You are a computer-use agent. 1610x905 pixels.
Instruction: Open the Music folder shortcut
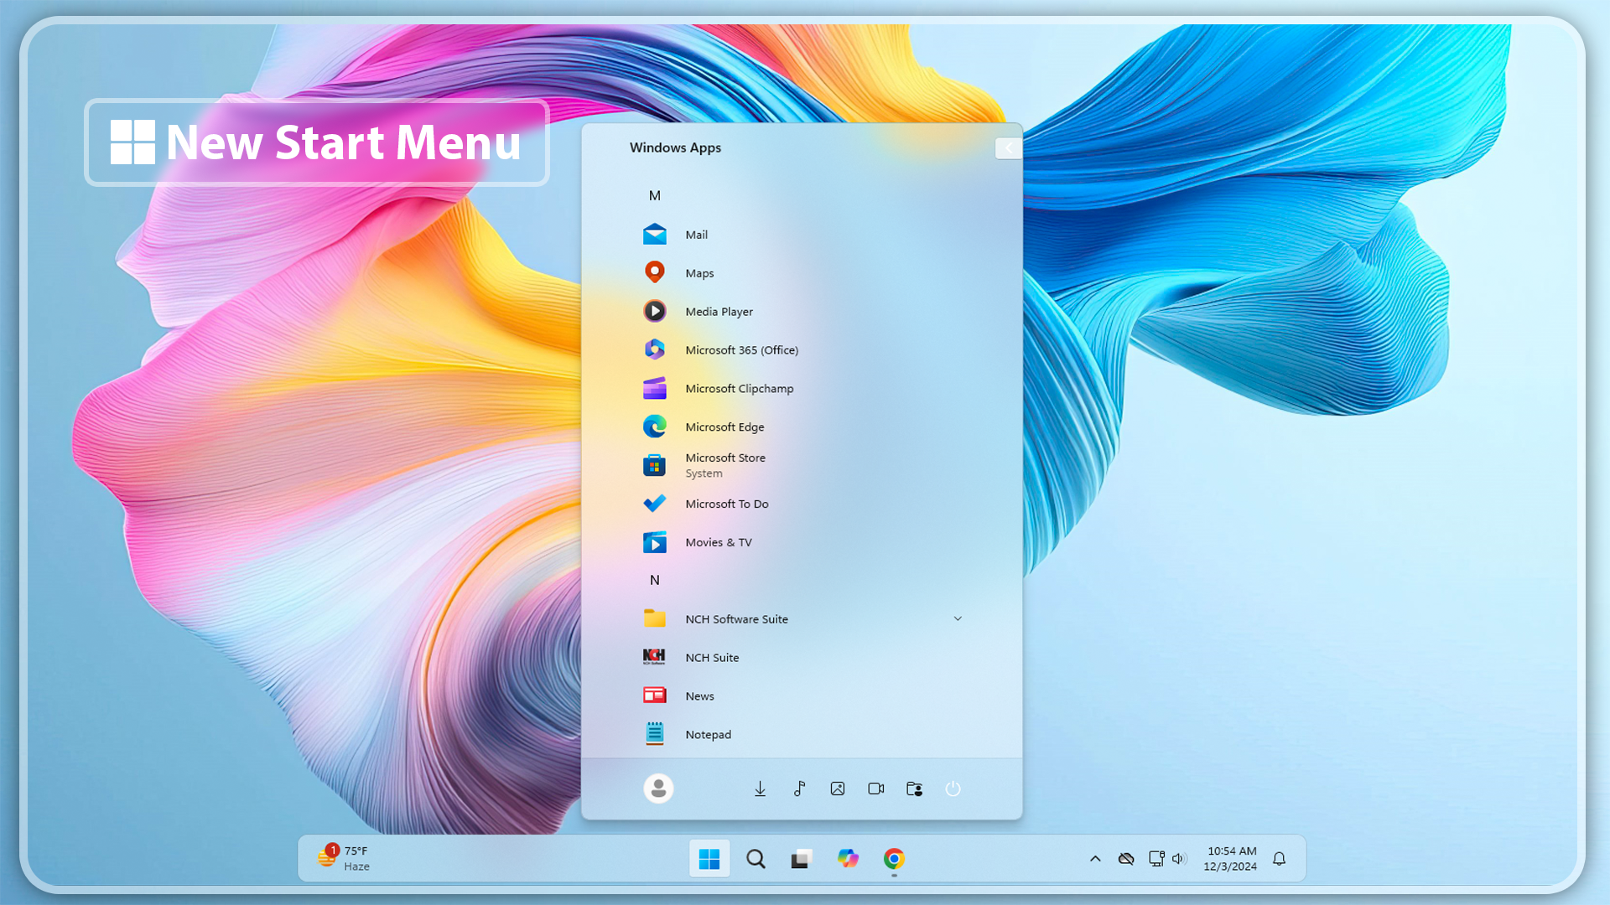tap(799, 789)
